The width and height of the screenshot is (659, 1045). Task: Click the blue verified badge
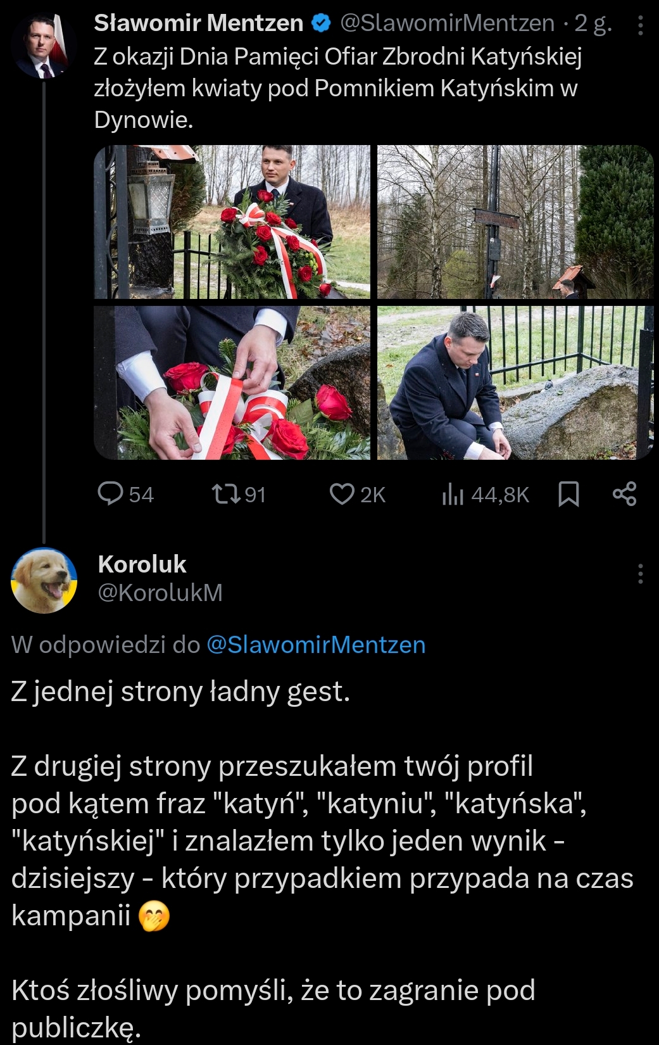(x=322, y=24)
